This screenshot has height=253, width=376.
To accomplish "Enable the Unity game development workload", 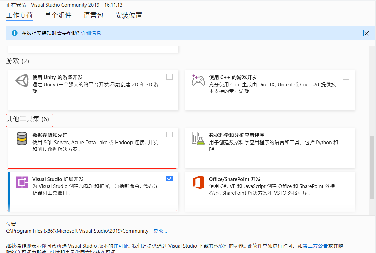I will pyautogui.click(x=170, y=77).
